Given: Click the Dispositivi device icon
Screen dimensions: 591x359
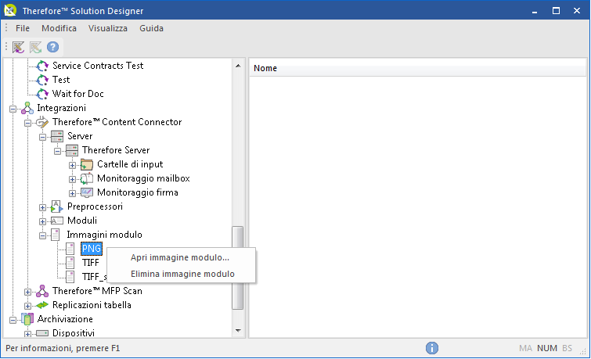Looking at the screenshot, I should [x=42, y=333].
